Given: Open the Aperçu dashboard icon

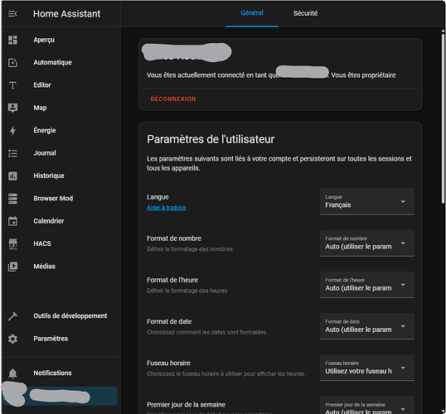Looking at the screenshot, I should [12, 40].
